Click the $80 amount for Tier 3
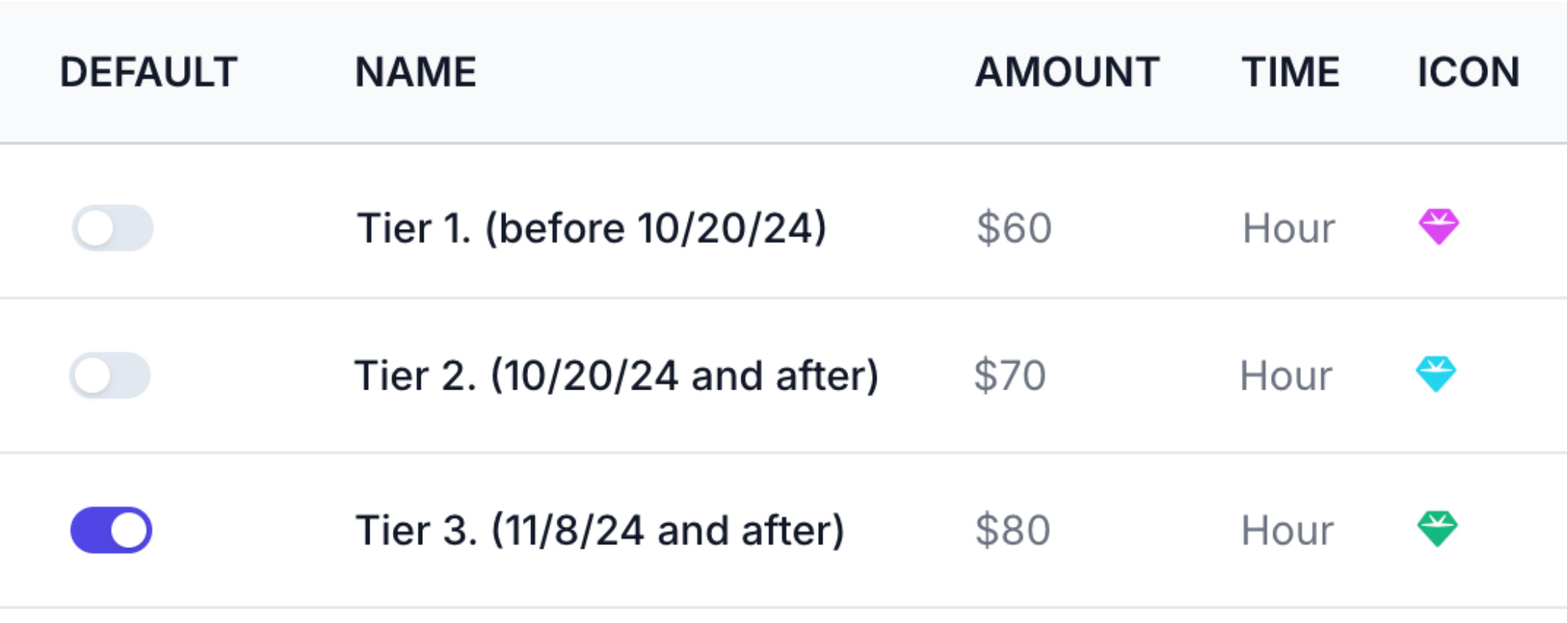Viewport: 1567px width, 623px height. [1012, 530]
